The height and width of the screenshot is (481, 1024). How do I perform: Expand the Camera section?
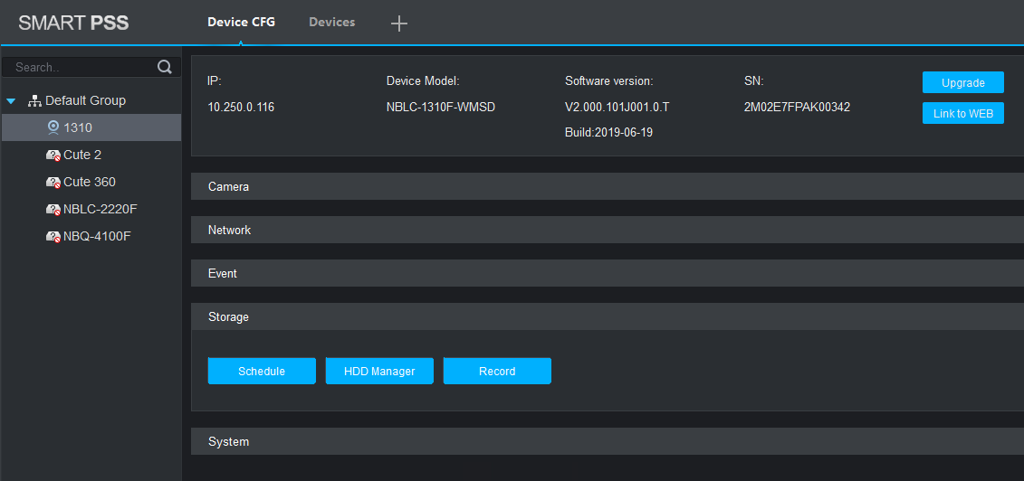click(x=608, y=186)
